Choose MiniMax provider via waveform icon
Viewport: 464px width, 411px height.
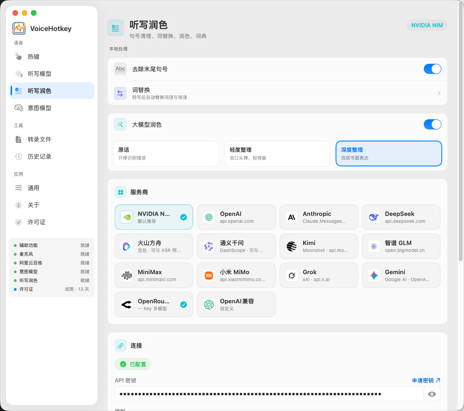127,276
